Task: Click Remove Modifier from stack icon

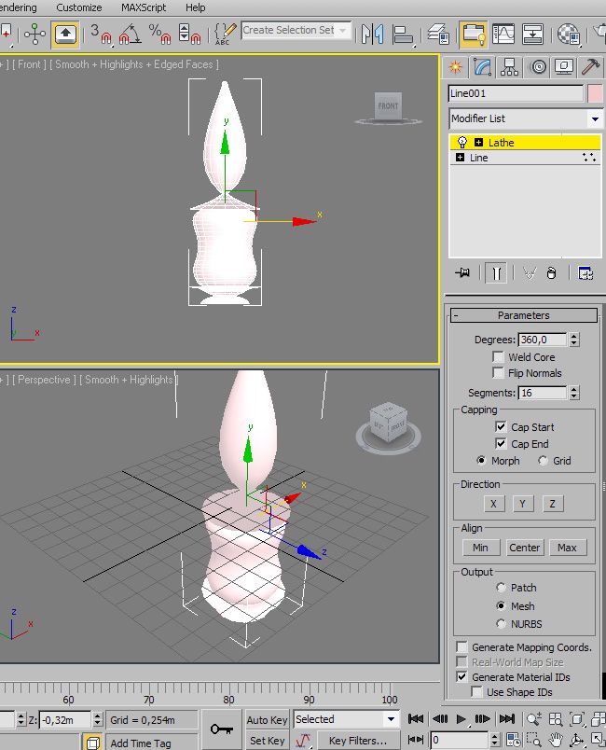Action: pyautogui.click(x=552, y=273)
